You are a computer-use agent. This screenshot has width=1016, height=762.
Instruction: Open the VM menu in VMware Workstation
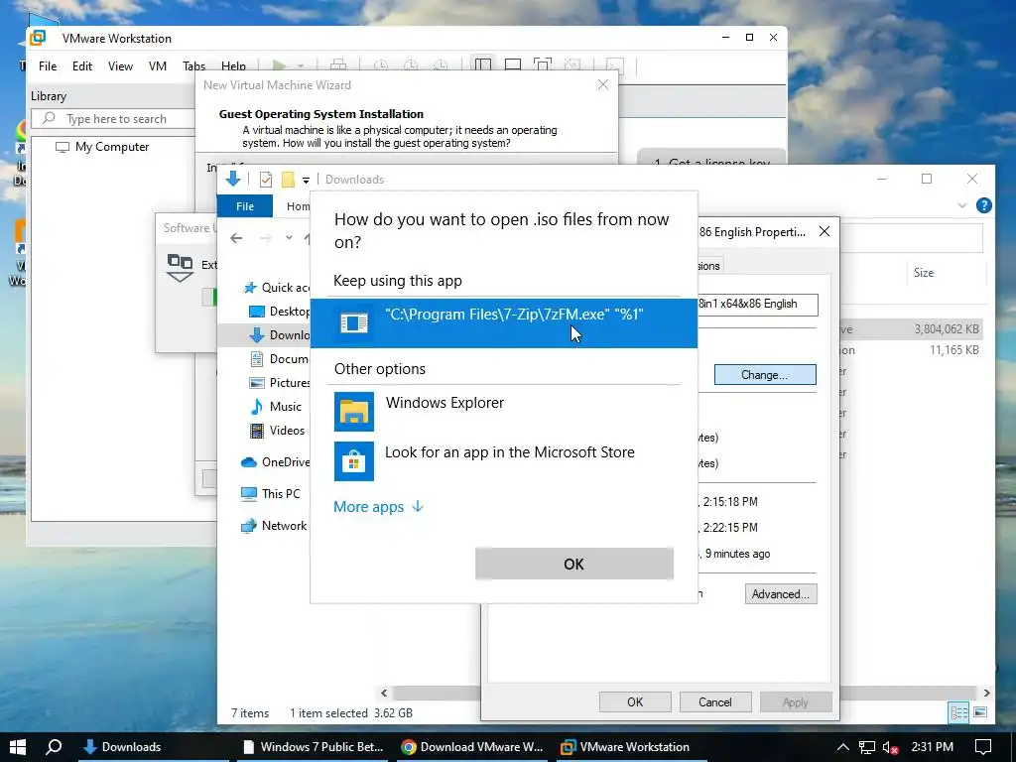click(x=158, y=66)
